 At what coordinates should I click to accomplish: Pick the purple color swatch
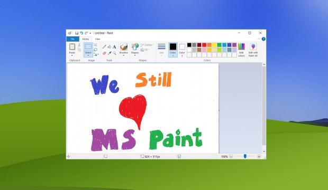[234, 45]
